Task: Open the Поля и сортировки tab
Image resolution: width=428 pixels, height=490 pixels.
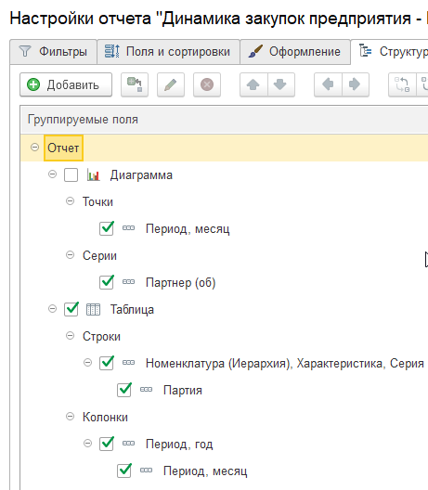Action: (169, 52)
